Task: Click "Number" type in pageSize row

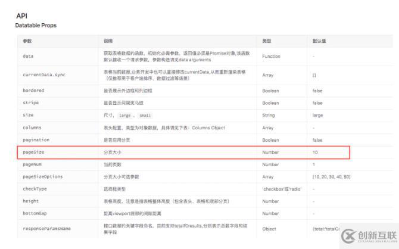Action: 270,152
